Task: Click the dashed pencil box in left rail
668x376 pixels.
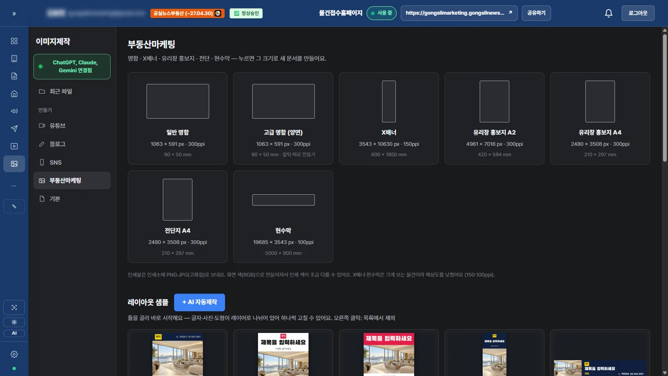Action: click(14, 206)
